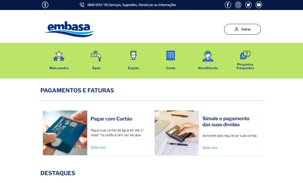Open Embasa's YouTube channel
The image size is (303, 183).
[259, 5]
